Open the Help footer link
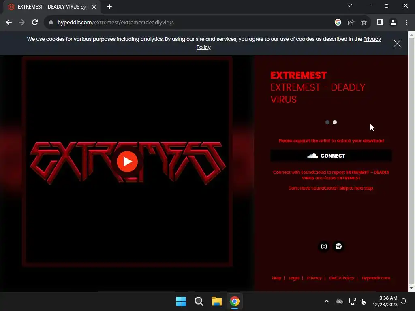This screenshot has height=311, width=415. click(276, 278)
